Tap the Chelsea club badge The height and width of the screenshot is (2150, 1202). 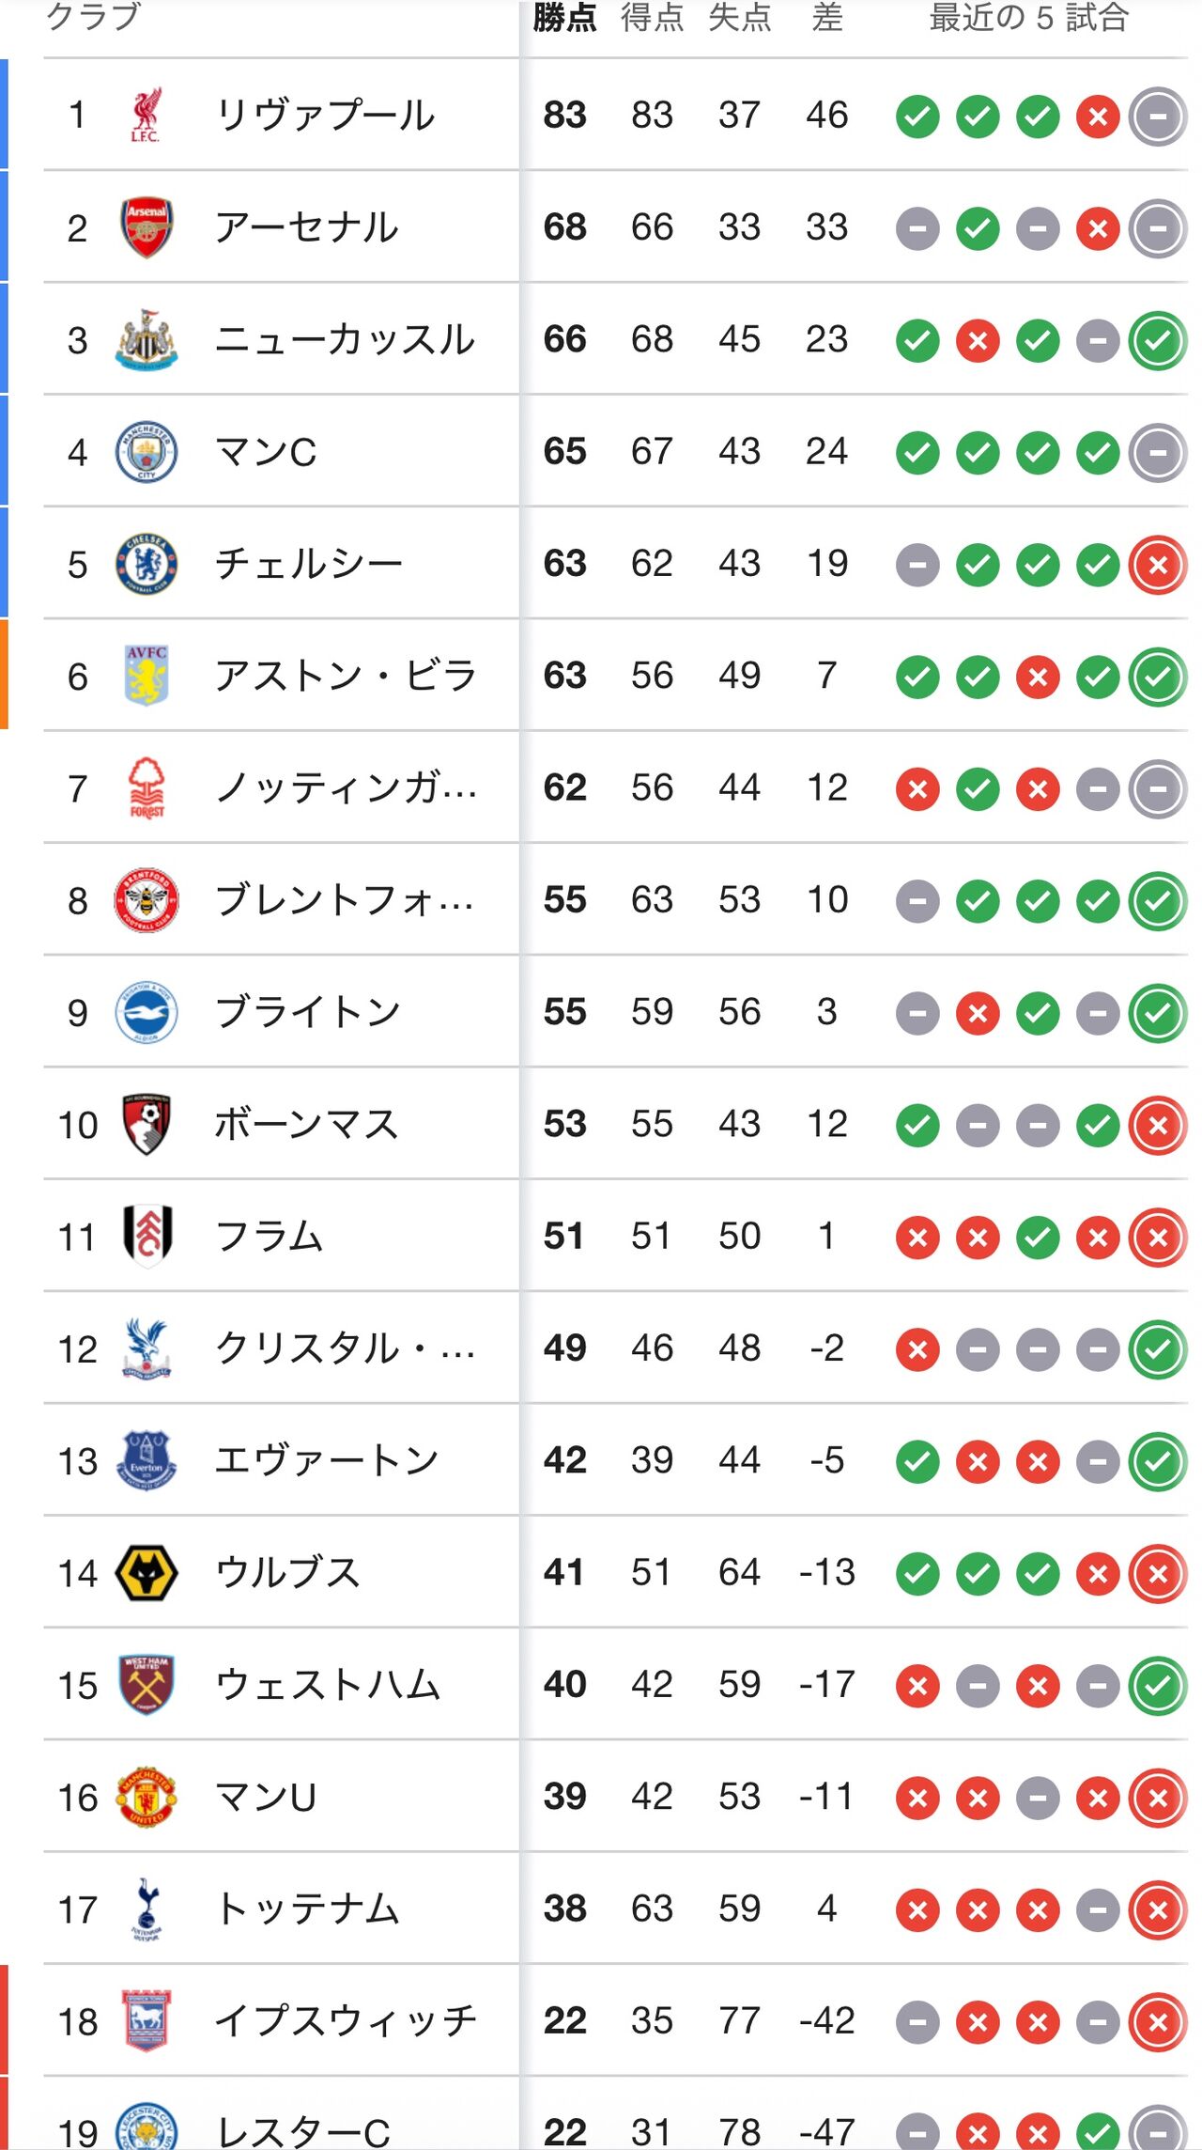click(146, 564)
